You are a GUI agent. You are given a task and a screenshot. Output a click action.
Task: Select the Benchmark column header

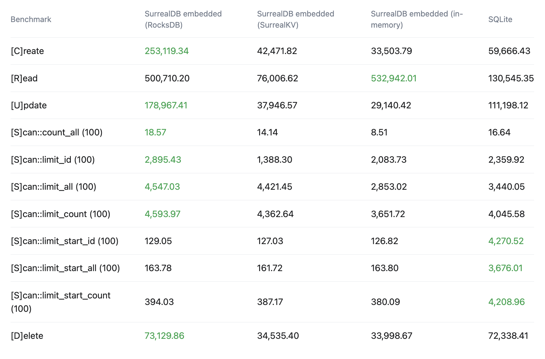[x=31, y=19]
